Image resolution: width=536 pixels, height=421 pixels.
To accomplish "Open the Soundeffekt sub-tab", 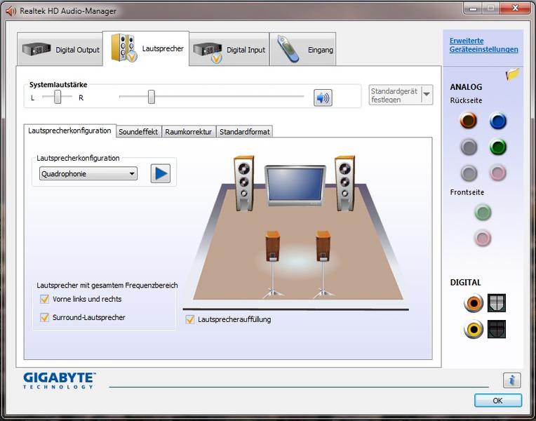I will tap(138, 132).
